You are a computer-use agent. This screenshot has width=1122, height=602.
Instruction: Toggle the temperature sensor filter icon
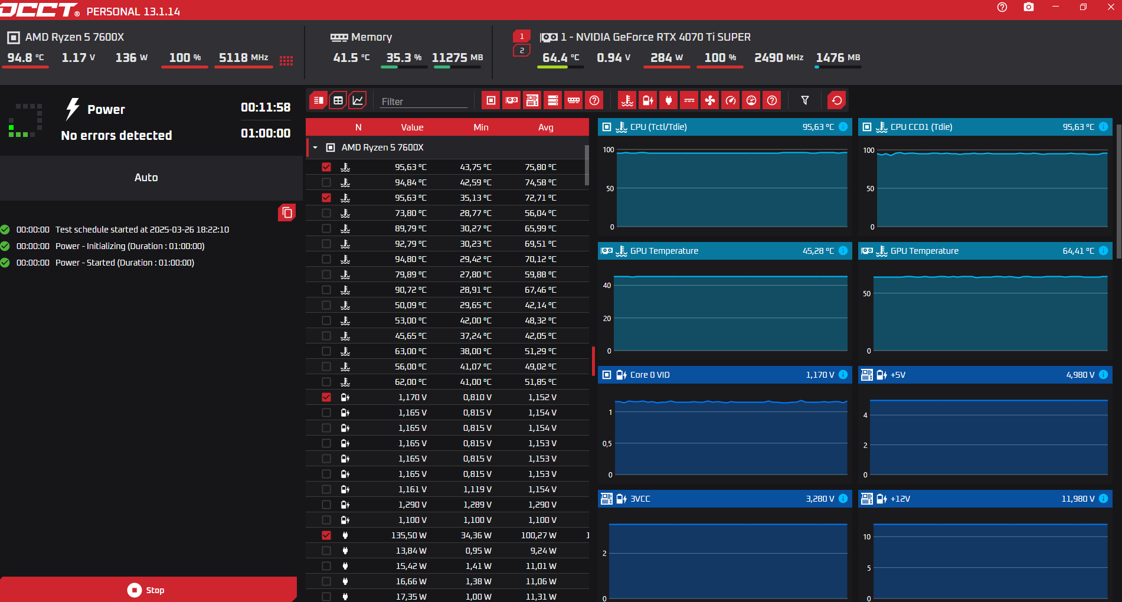627,100
